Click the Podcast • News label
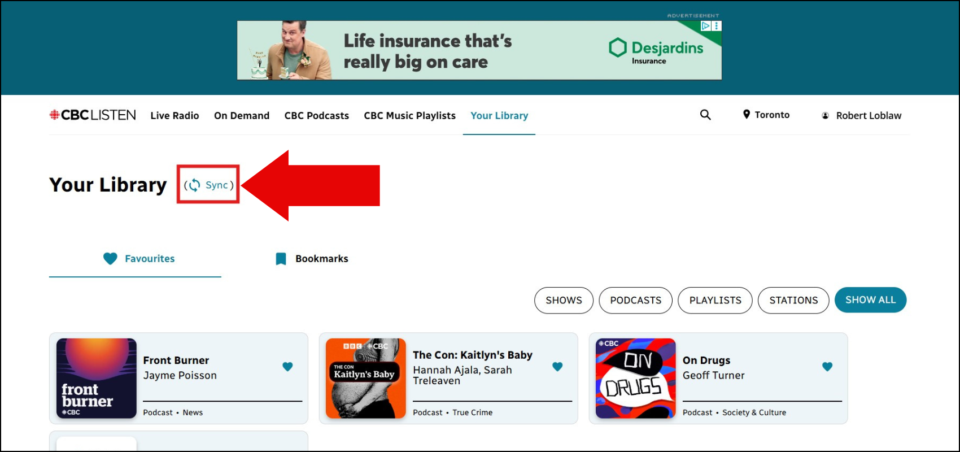The image size is (960, 452). coord(173,412)
